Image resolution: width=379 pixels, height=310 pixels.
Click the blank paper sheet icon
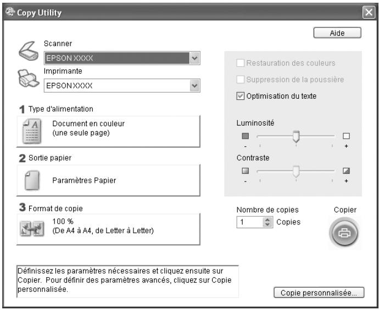[32, 181]
